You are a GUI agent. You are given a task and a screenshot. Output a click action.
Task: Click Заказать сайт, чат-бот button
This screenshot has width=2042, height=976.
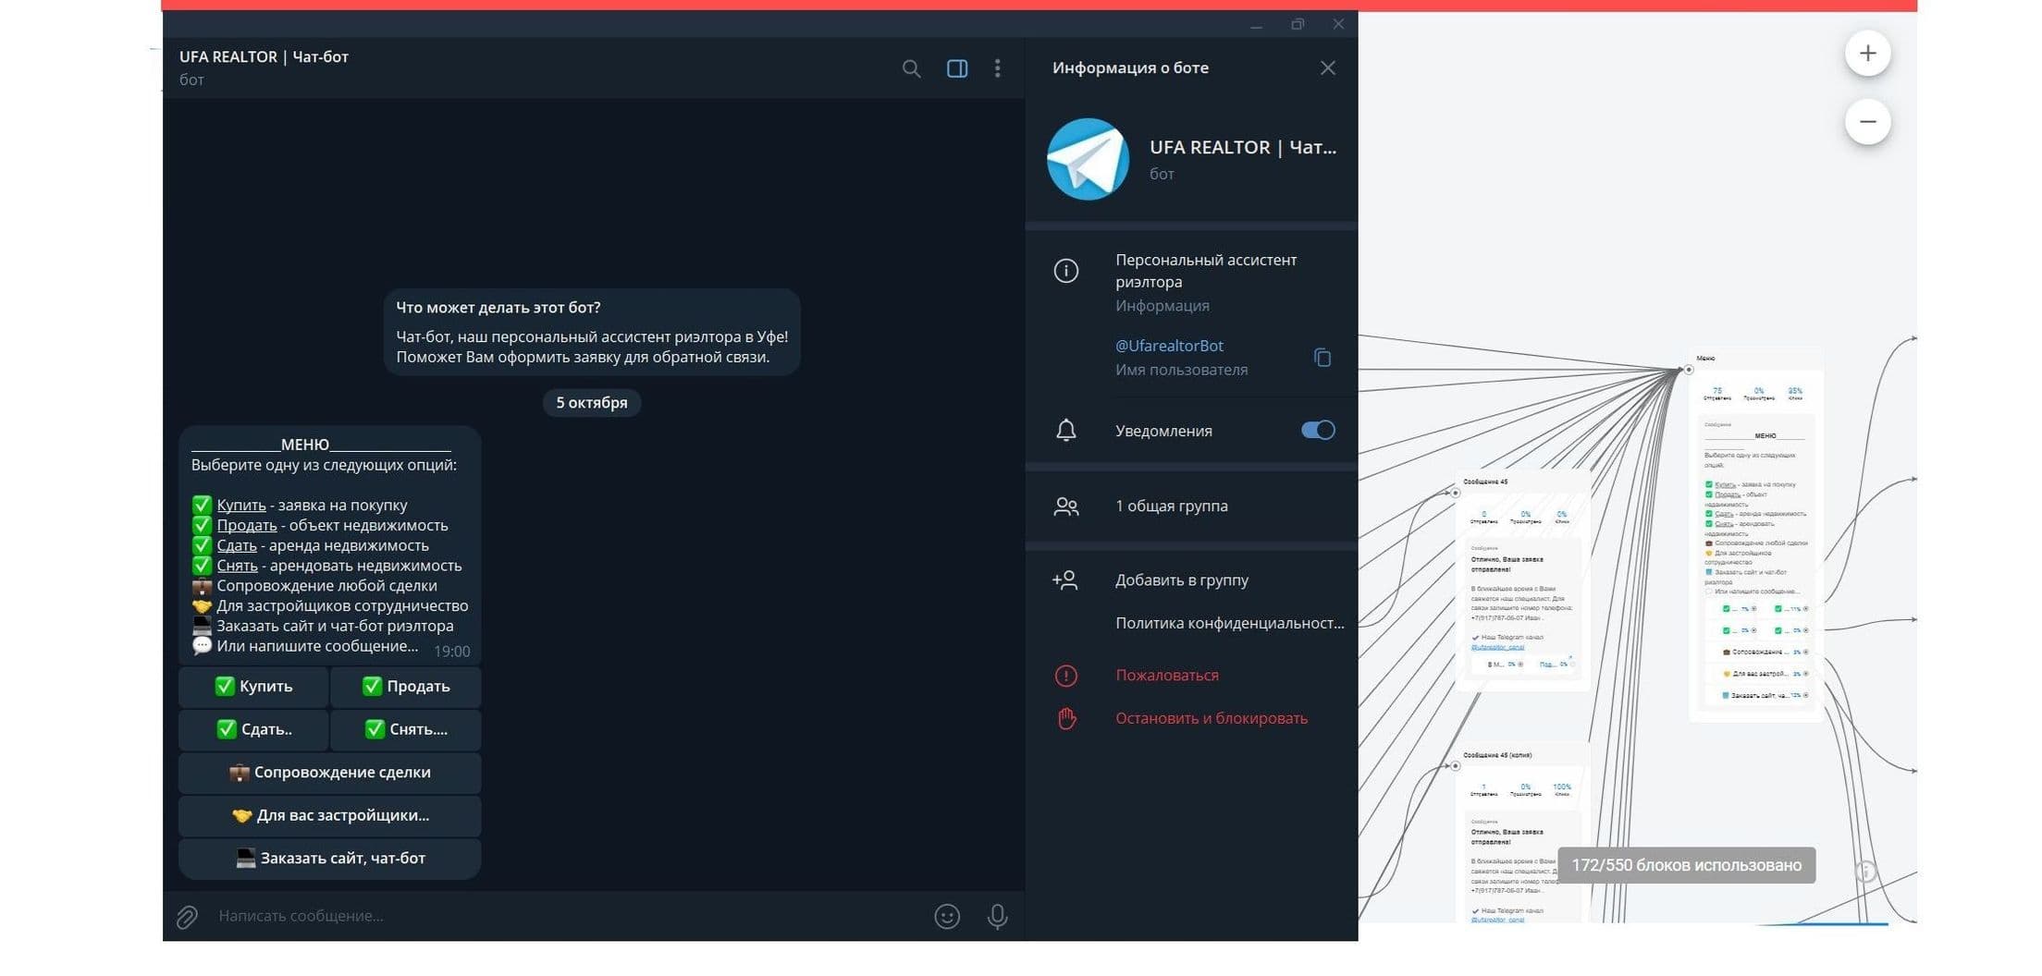[x=330, y=859]
